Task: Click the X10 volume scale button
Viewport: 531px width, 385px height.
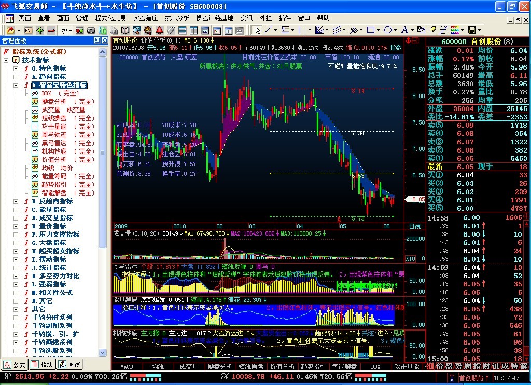Action: tap(410, 259)
